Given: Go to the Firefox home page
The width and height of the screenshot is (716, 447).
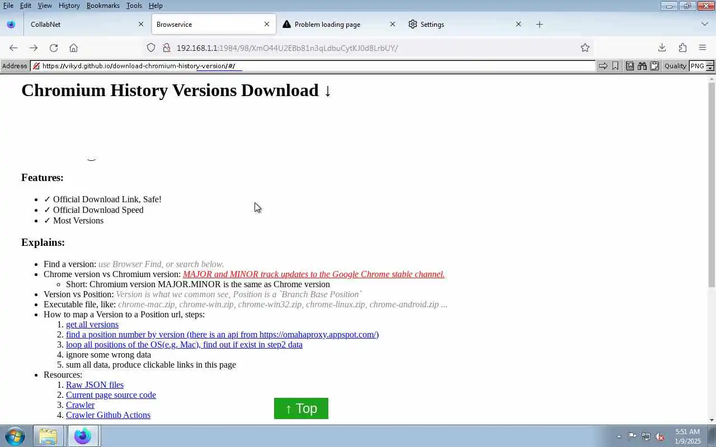Looking at the screenshot, I should click(73, 48).
